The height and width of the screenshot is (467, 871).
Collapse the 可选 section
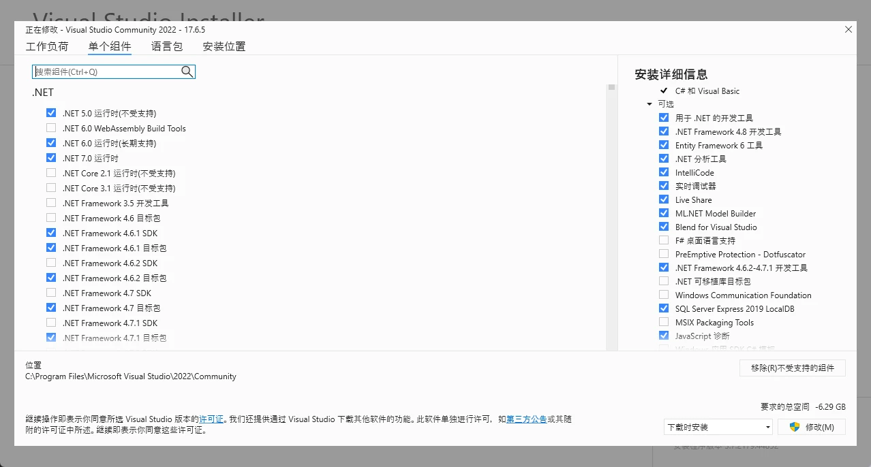tap(650, 104)
